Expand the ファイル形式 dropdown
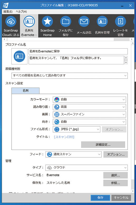This screenshot has width=136, height=205. coord(77,129)
